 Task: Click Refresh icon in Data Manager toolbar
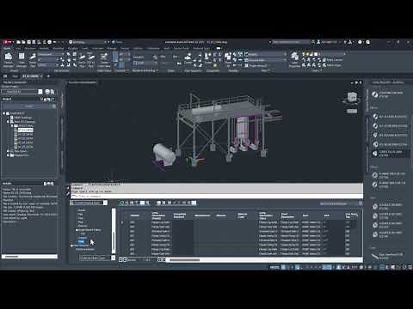[x=122, y=203]
